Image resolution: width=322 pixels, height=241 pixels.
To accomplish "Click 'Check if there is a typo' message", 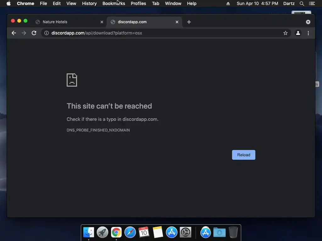I will click(112, 119).
